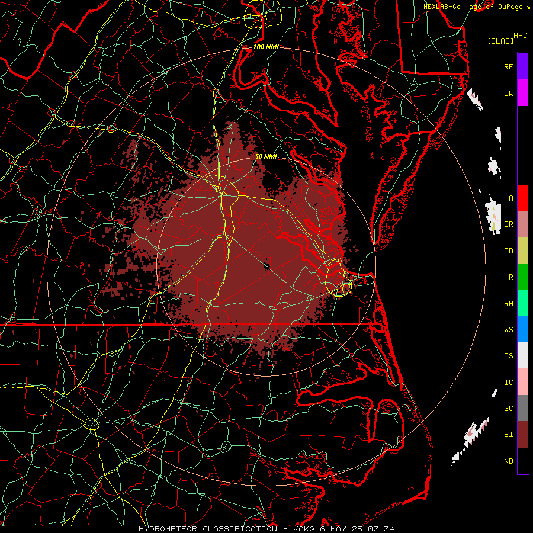Viewport: 533px width, 533px height.
Task: Click the RF legend label
Action: (508, 66)
